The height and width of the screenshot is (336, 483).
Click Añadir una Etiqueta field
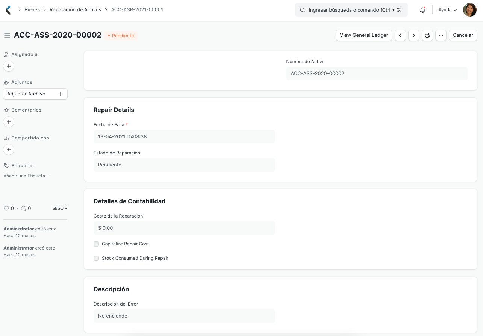27,176
